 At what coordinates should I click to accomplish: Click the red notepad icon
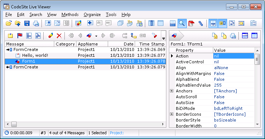point(191,23)
